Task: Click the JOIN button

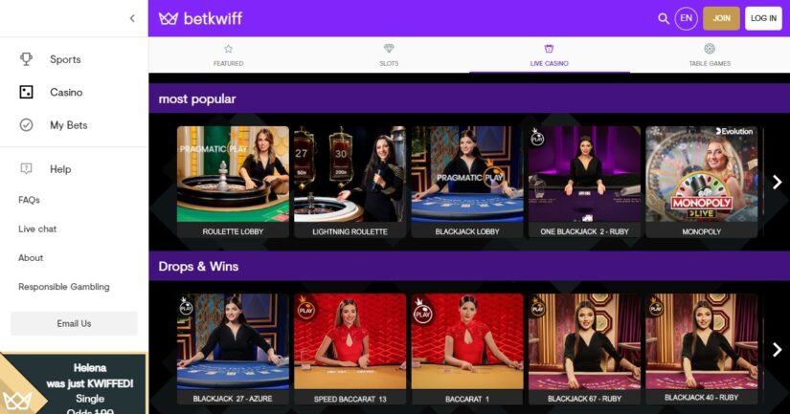Action: click(721, 18)
